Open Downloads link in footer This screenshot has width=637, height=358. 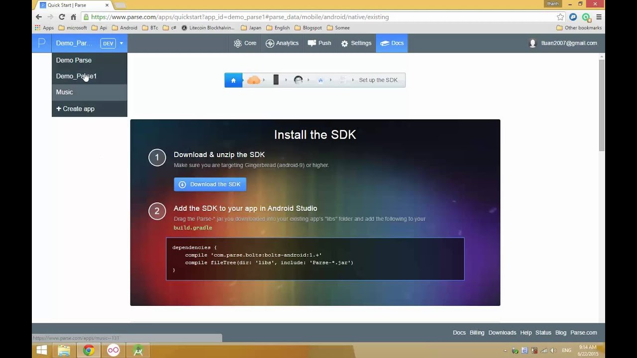(x=502, y=333)
